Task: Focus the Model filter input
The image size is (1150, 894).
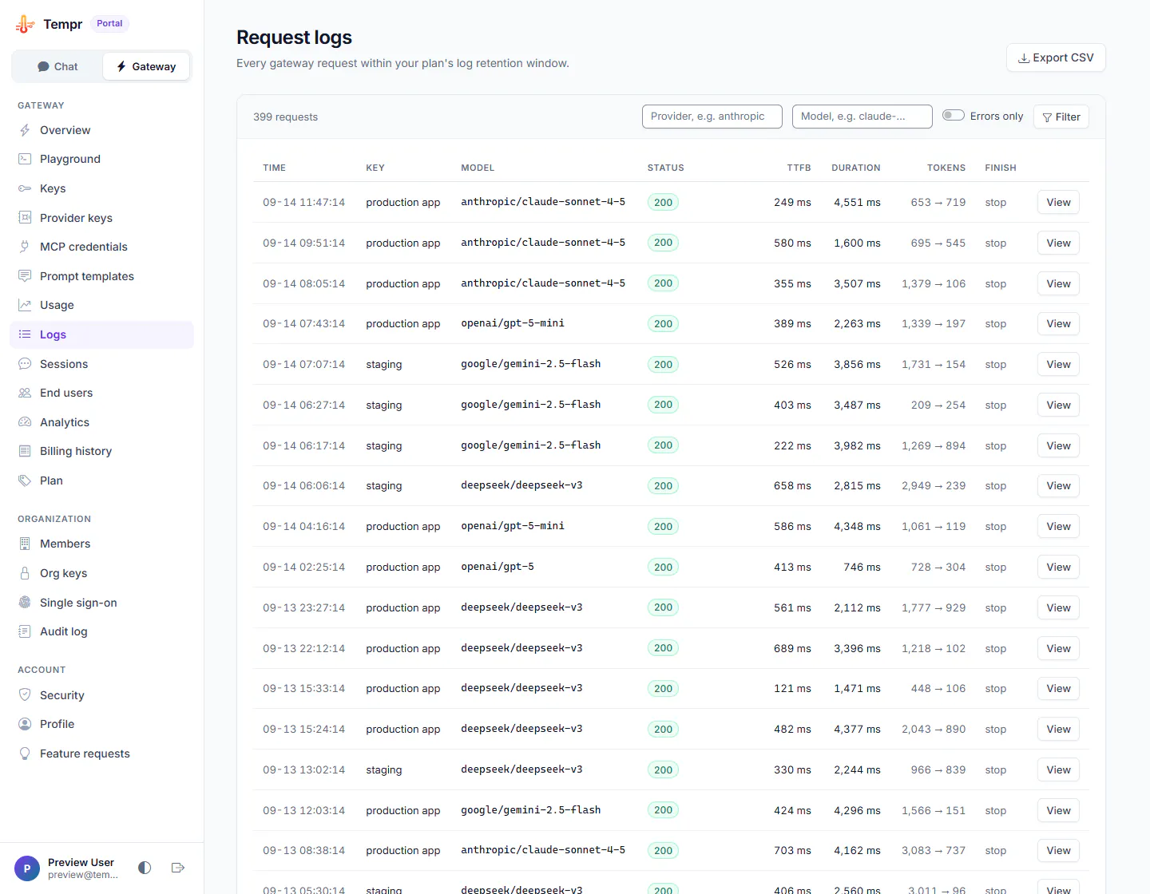Action: 862,117
